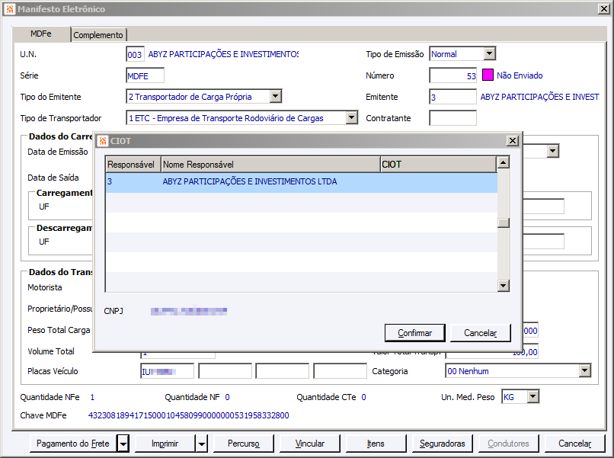Click the Itens button
The height and width of the screenshot is (458, 614).
coord(376,444)
